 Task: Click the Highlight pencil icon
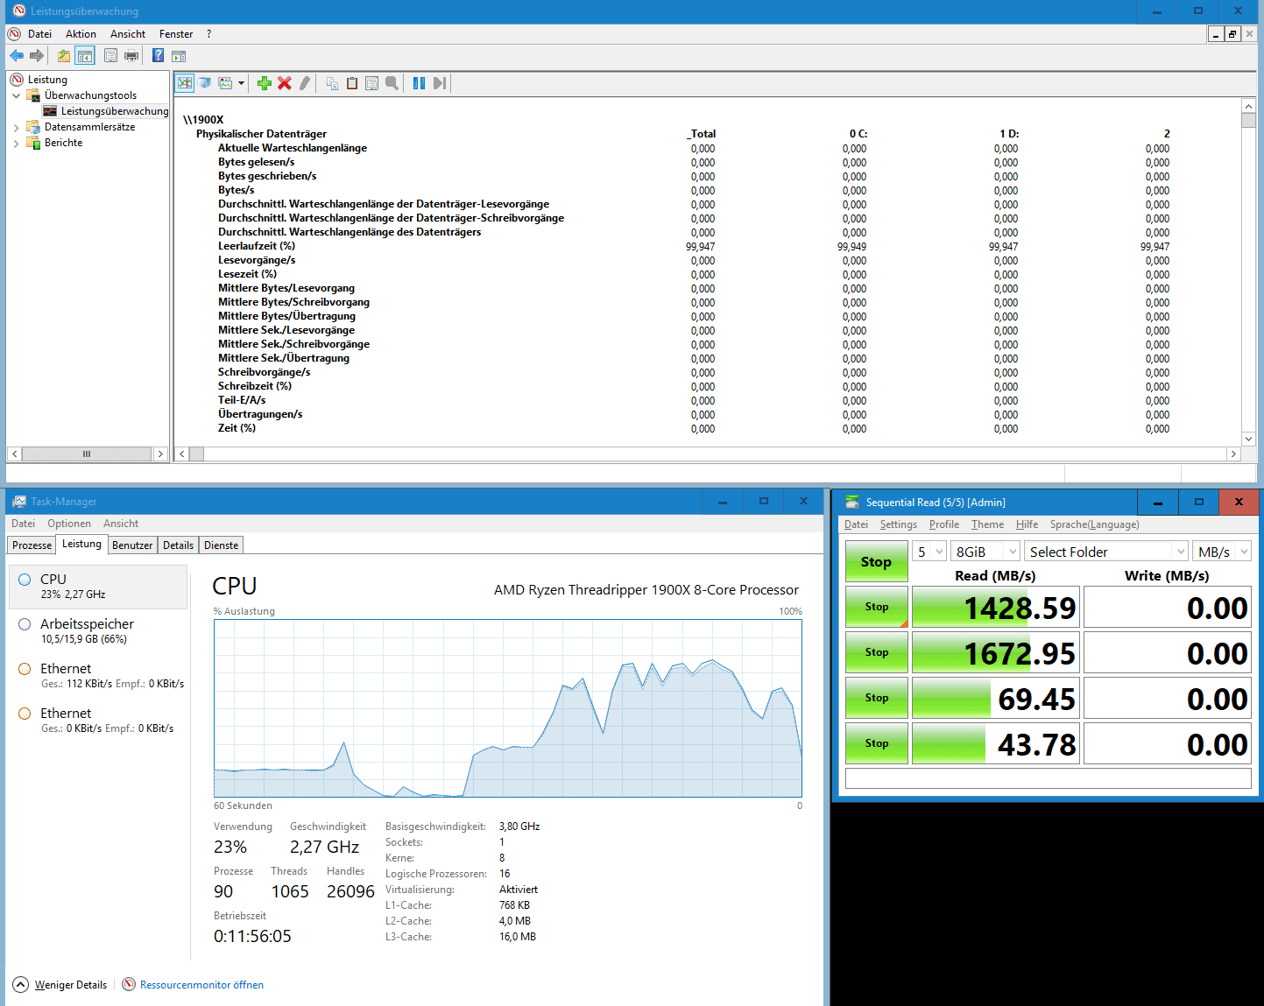[x=305, y=83]
